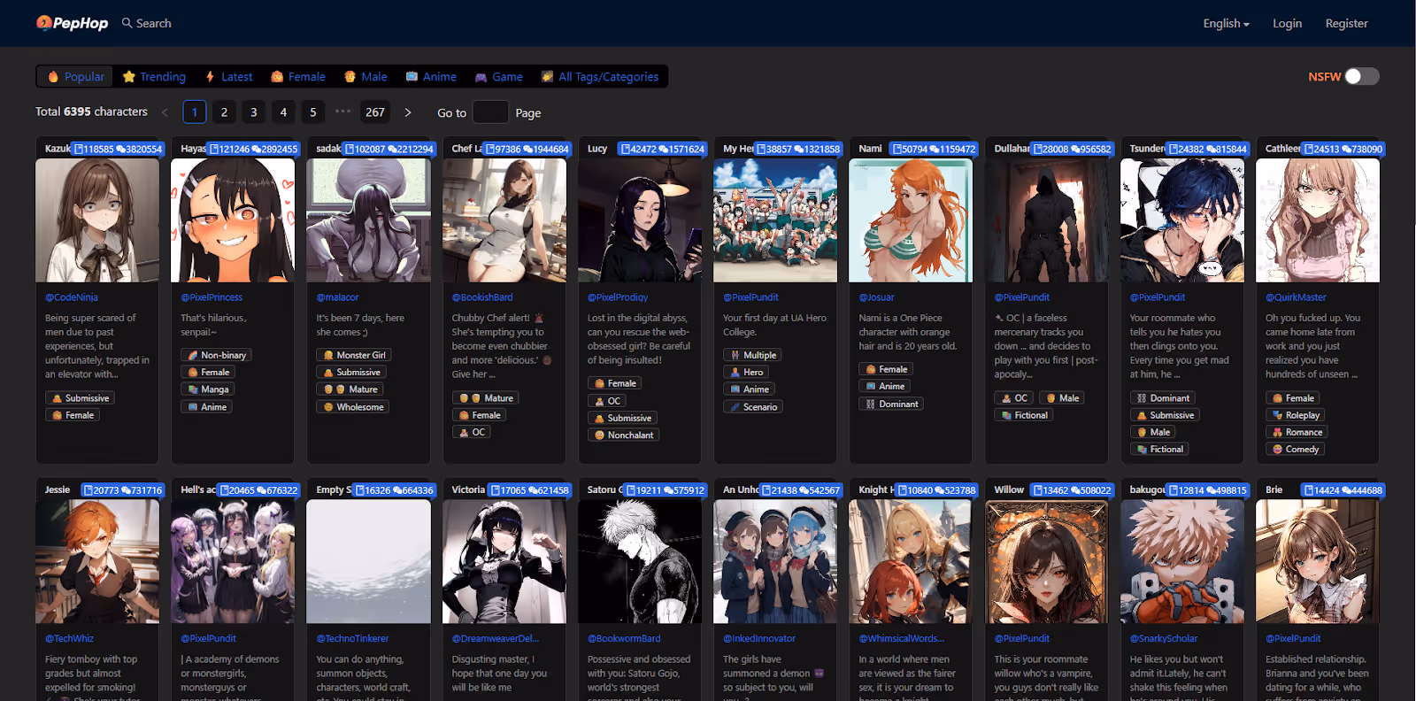Click Dominant tag on Nami card
Viewport: 1416px width, 701px height.
pyautogui.click(x=892, y=404)
